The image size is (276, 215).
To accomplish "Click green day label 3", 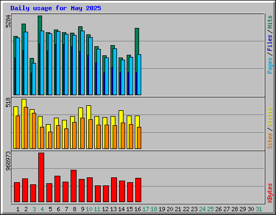I will point(34,209).
